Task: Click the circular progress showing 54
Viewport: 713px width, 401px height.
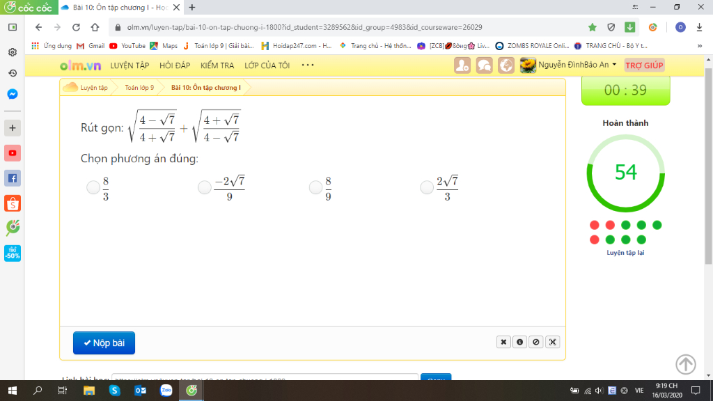Action: click(626, 173)
